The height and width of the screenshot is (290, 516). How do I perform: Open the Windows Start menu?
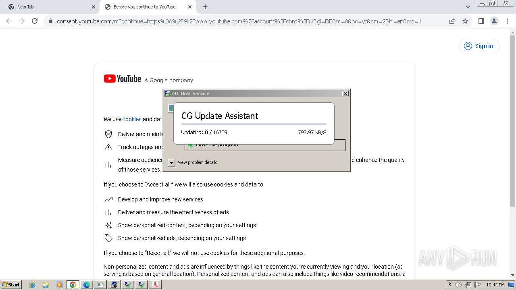(11, 284)
